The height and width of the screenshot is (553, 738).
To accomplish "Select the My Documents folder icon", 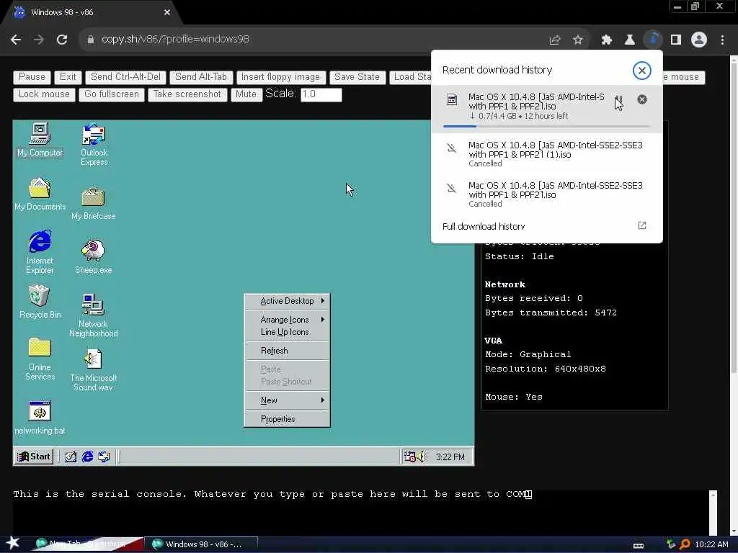I will coord(40,193).
